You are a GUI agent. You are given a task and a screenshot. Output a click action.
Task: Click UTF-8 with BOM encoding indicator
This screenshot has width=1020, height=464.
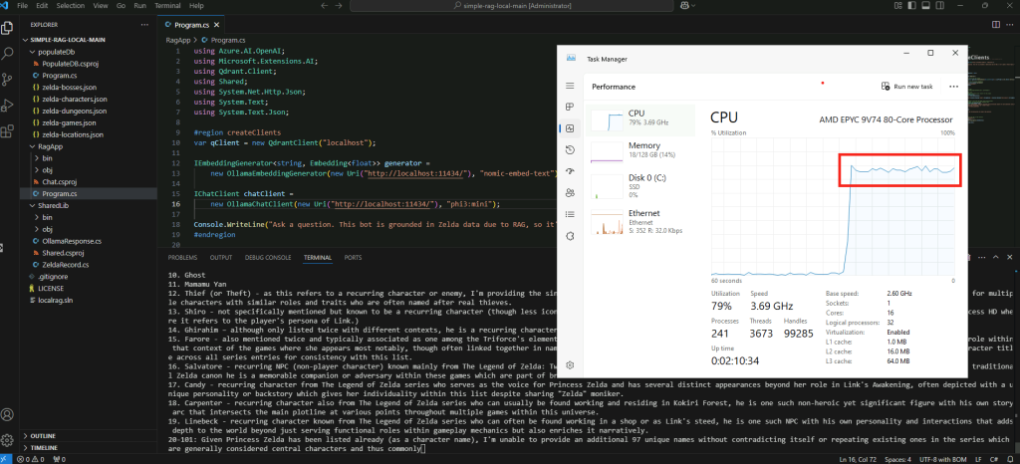943,459
